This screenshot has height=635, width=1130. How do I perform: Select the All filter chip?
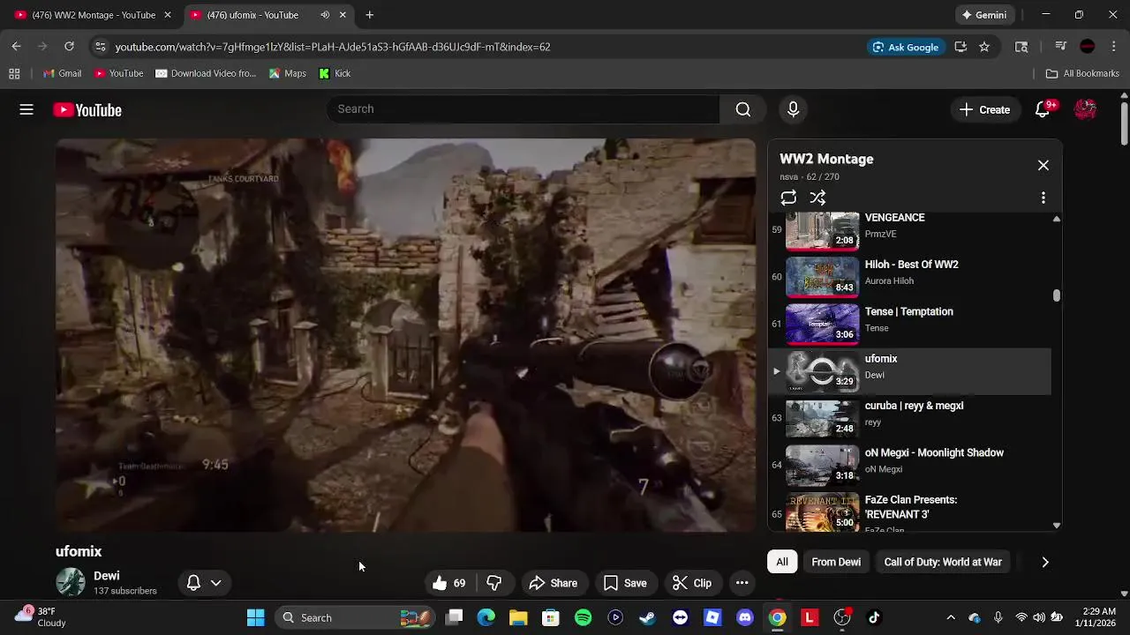coord(782,562)
